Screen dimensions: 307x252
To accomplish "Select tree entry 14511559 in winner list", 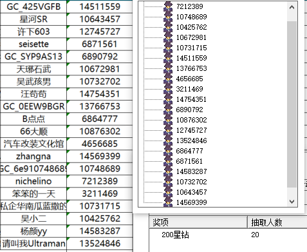I will pyautogui.click(x=192, y=58).
